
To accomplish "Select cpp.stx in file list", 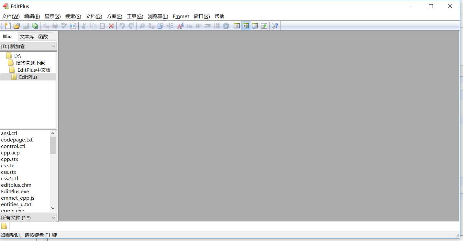I will [10, 159].
